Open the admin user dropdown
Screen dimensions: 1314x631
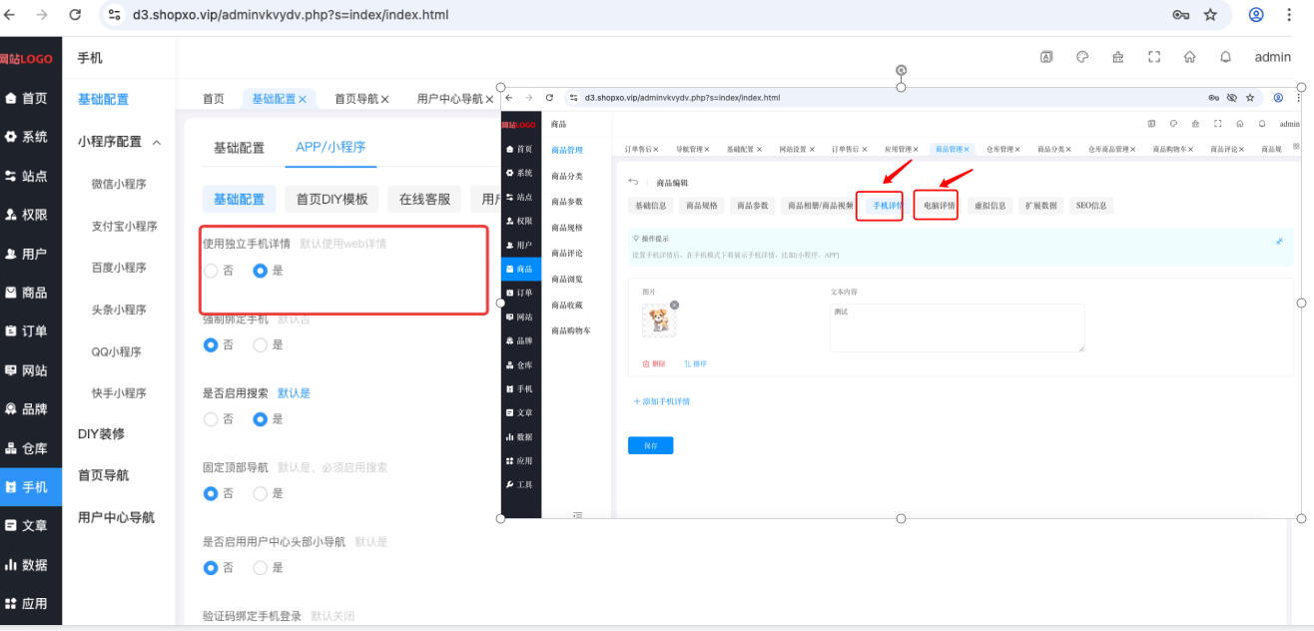click(1272, 57)
